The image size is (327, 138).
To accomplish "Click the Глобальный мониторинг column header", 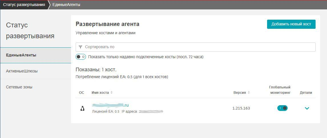I will (x=280, y=90).
